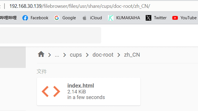Open the YouTube bookmark icon

175,18
